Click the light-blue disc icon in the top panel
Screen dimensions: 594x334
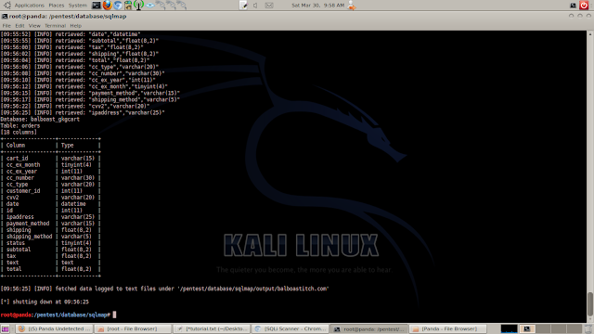click(150, 6)
